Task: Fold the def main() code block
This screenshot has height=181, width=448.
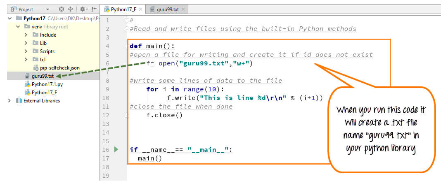Action: pyautogui.click(x=127, y=46)
